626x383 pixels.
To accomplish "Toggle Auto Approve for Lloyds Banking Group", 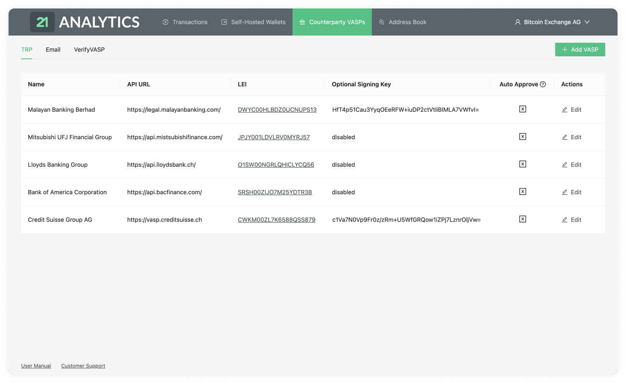I will pyautogui.click(x=523, y=164).
